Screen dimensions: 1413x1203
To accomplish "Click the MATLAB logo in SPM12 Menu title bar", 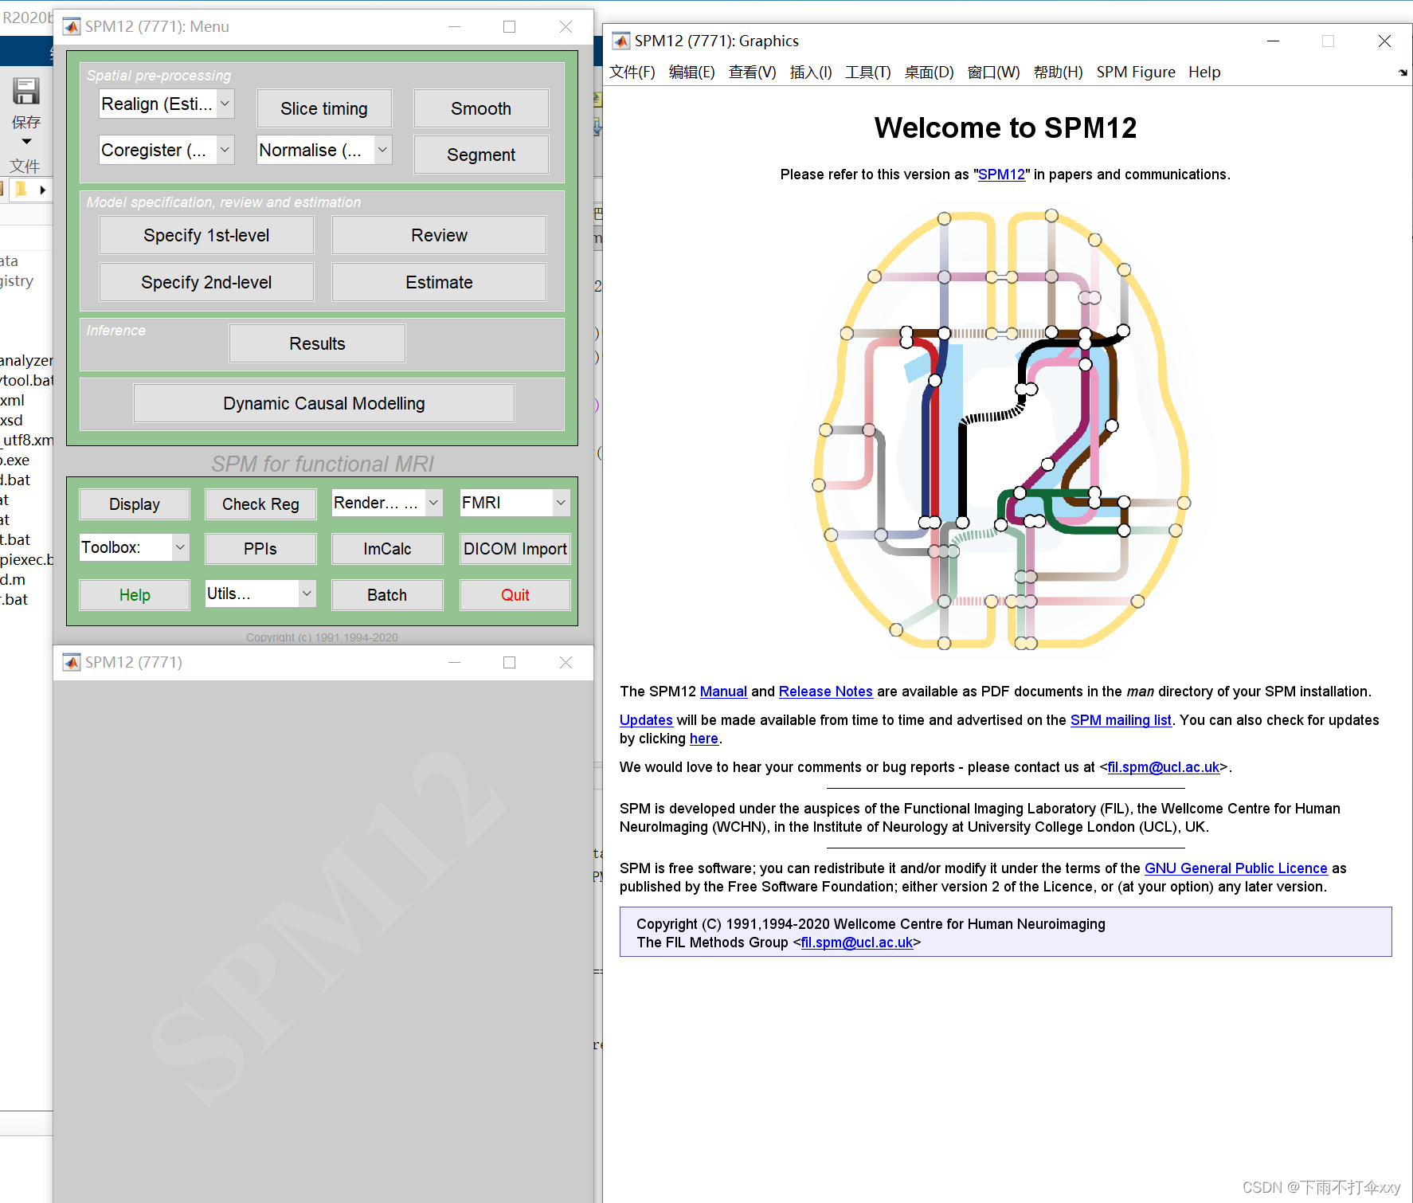I will click(x=72, y=26).
